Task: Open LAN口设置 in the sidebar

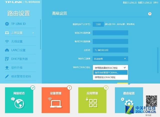Action: point(20,50)
